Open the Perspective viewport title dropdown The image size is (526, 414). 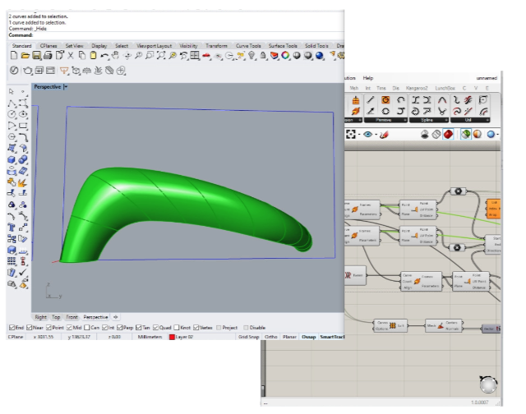pyautogui.click(x=66, y=86)
